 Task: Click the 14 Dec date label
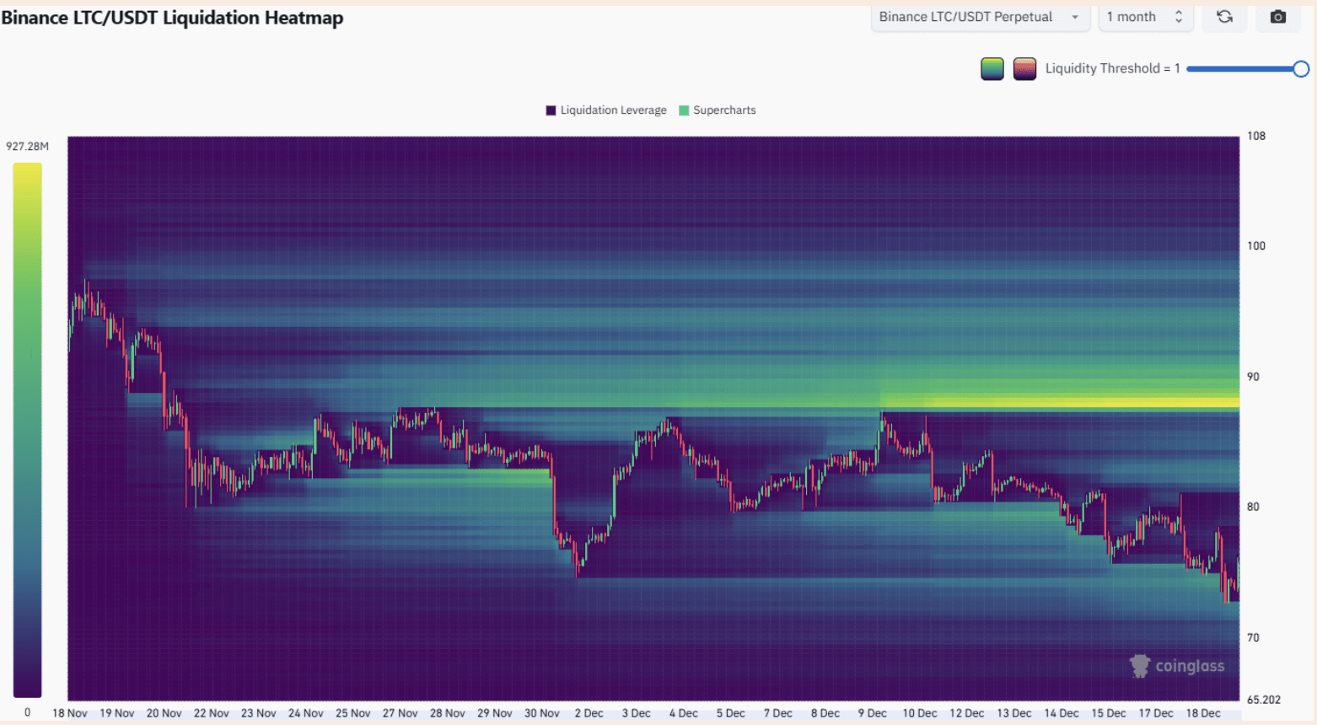(1062, 713)
